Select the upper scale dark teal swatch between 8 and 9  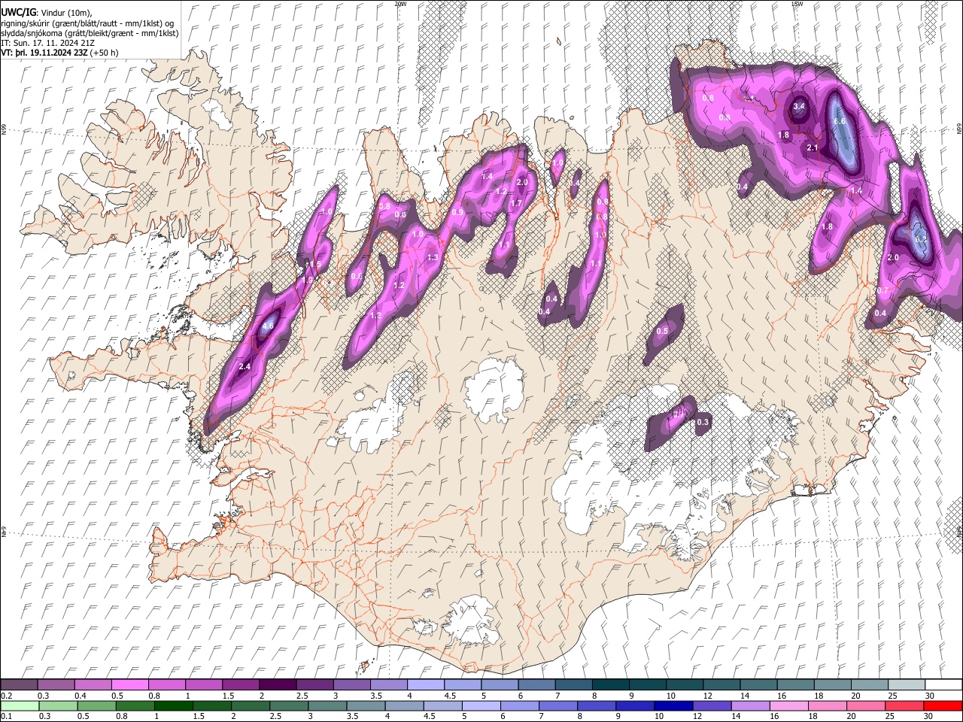point(611,685)
